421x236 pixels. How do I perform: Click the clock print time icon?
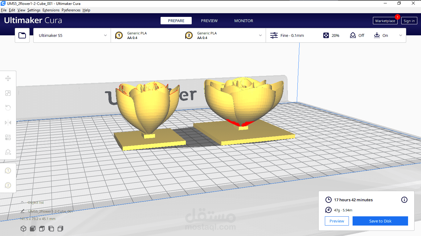pyautogui.click(x=329, y=200)
